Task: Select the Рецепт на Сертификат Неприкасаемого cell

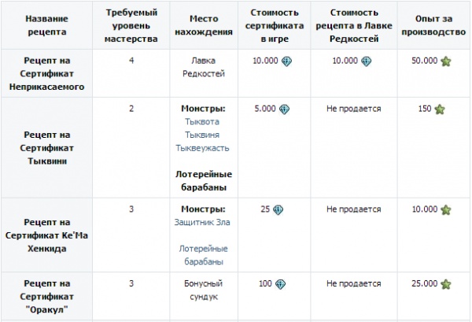Action: [x=46, y=73]
